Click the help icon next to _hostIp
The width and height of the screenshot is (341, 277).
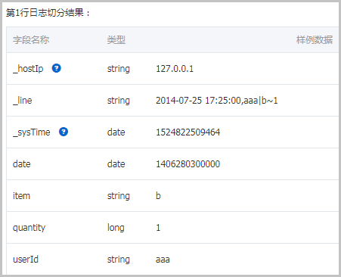(x=57, y=68)
